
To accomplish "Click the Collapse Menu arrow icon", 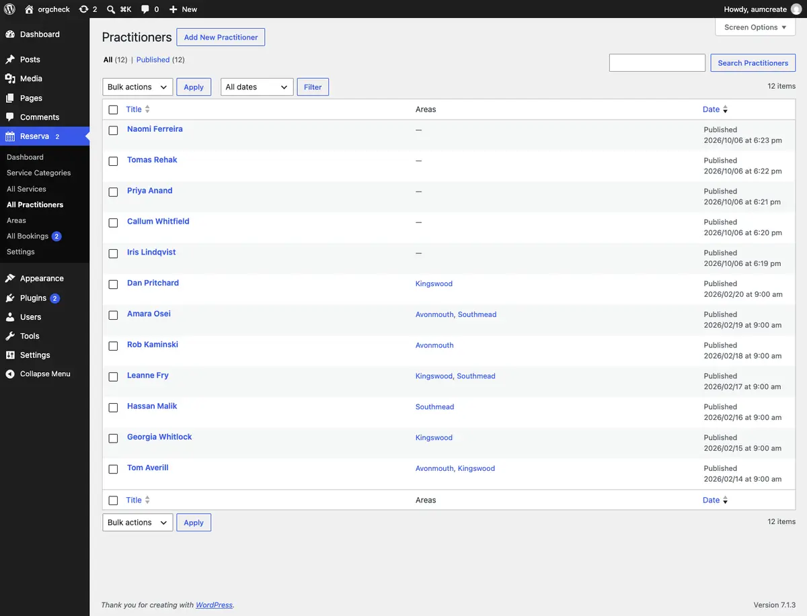I will pos(10,374).
